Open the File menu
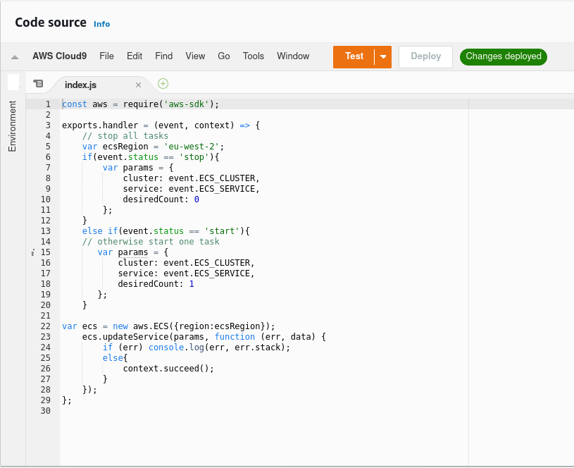 (106, 56)
